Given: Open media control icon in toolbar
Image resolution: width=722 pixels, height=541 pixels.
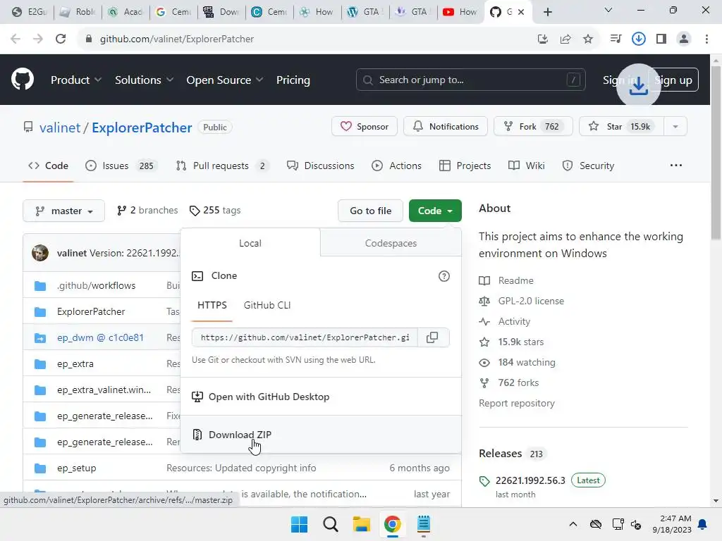Looking at the screenshot, I should pyautogui.click(x=616, y=39).
